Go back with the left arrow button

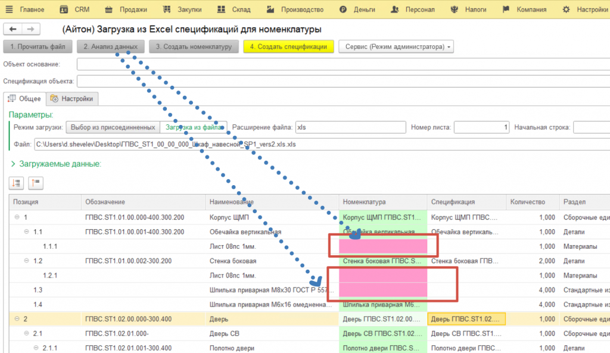[13, 29]
